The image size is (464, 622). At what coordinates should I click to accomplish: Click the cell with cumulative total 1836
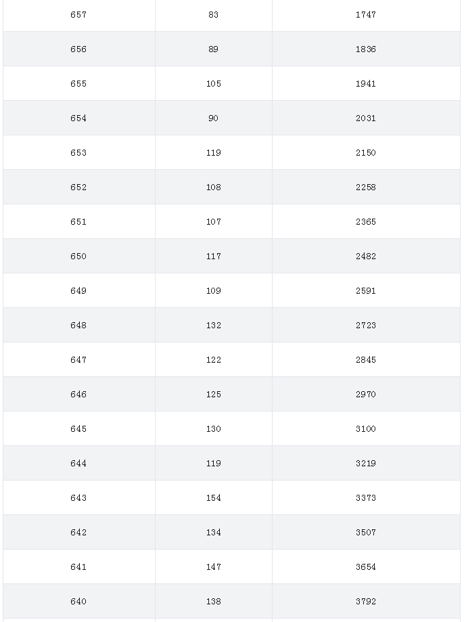click(x=366, y=49)
